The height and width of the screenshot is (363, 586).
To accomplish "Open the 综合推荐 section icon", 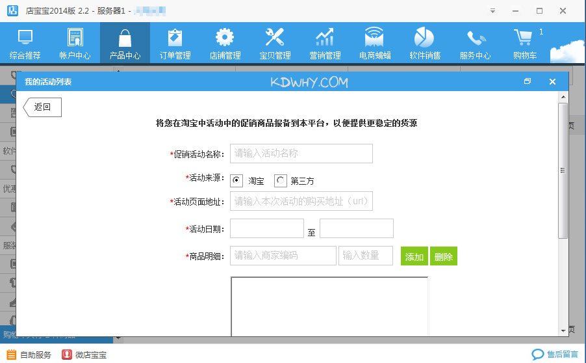I will pos(25,43).
